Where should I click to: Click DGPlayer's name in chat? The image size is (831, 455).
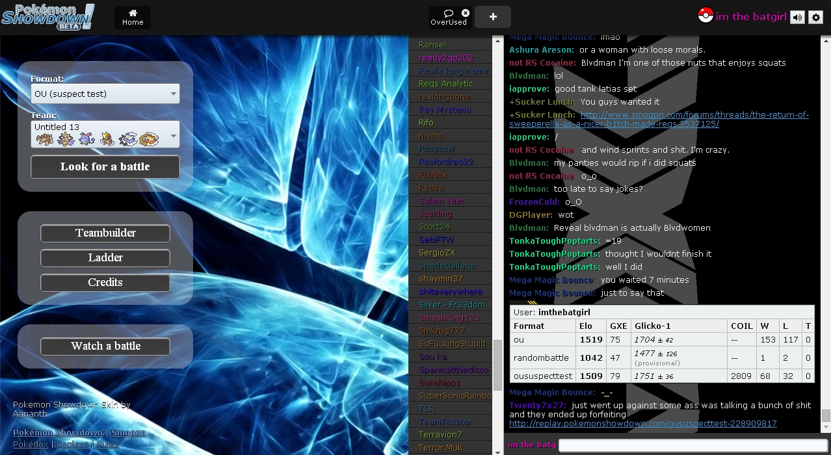(x=531, y=214)
